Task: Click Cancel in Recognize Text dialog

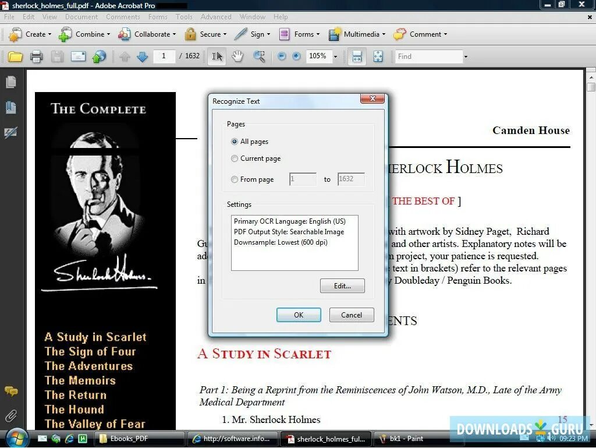Action: point(352,315)
